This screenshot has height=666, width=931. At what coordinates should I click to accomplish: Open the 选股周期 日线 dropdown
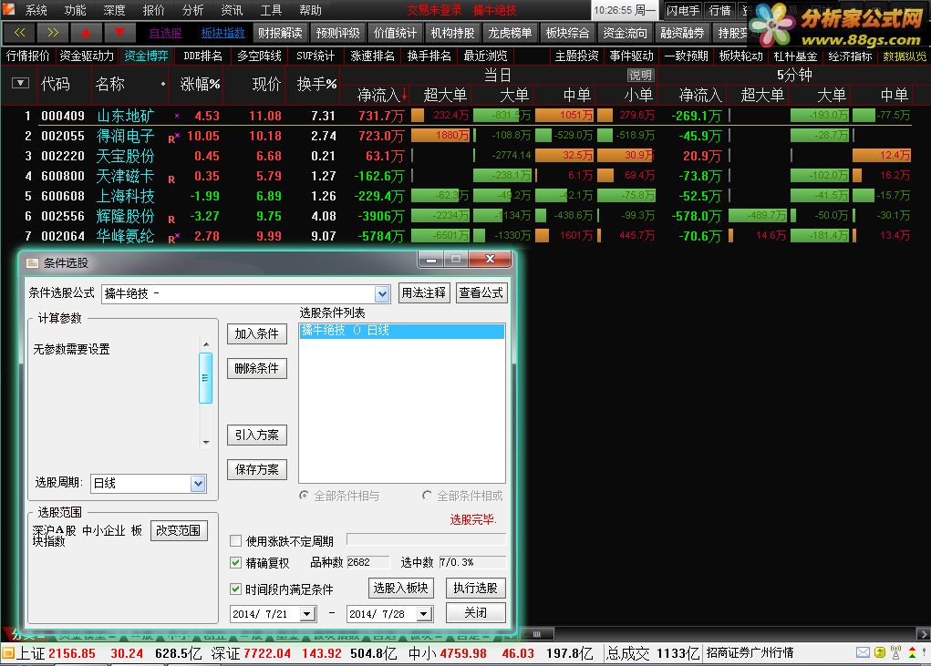pos(198,484)
